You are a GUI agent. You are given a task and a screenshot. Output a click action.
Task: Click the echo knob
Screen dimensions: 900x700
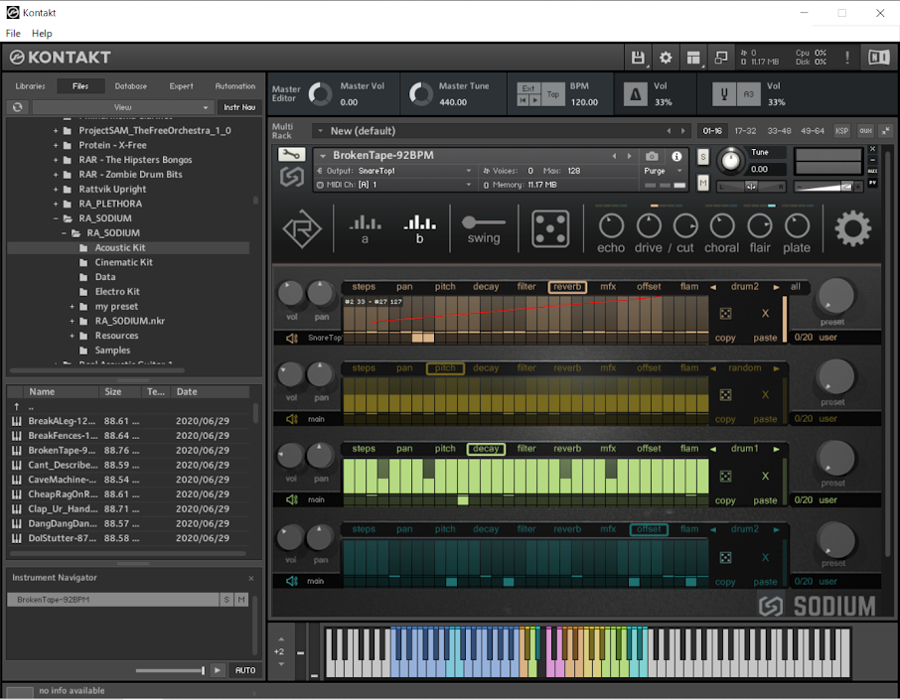pos(611,226)
